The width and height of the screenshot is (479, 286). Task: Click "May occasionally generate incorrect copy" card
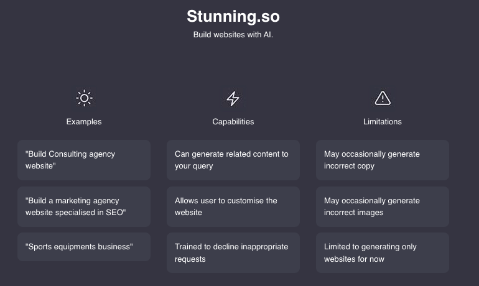click(383, 160)
